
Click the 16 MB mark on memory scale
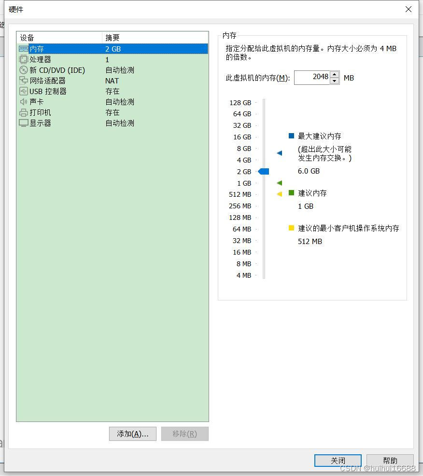coord(242,252)
